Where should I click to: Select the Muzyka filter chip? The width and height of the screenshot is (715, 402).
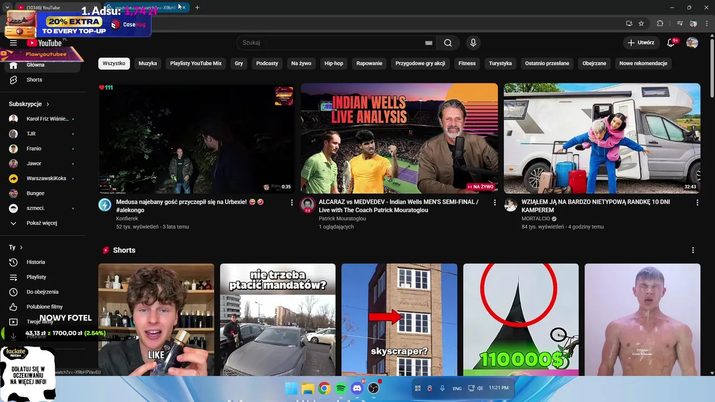147,64
